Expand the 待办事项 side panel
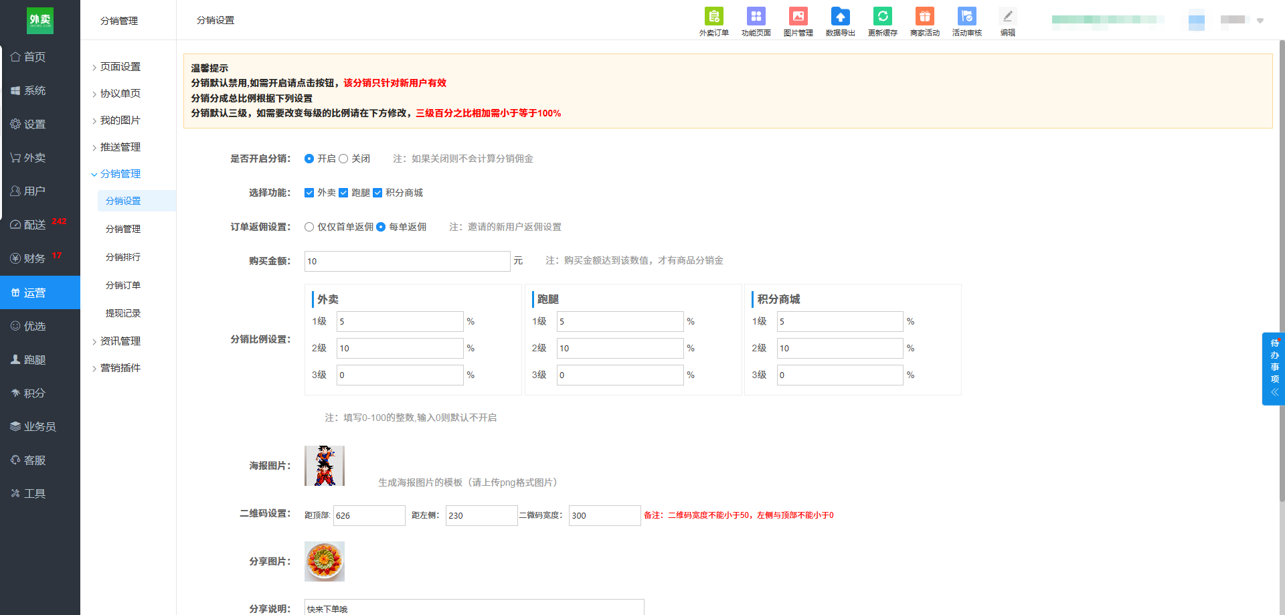This screenshot has height=615, width=1285. [x=1274, y=369]
